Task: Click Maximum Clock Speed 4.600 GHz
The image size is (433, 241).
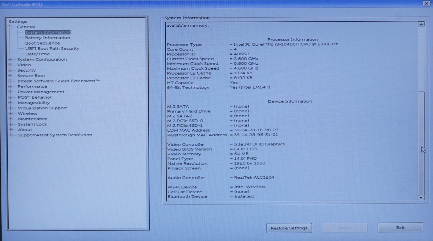Action: tap(246, 68)
